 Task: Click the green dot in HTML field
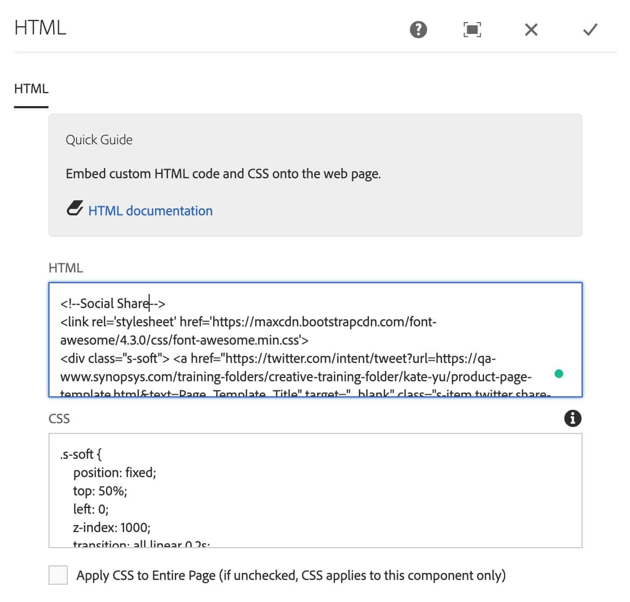[559, 374]
